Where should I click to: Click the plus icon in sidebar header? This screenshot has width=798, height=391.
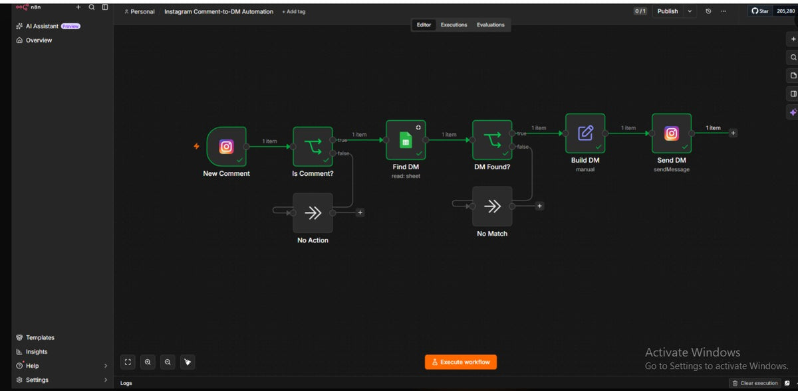tap(78, 7)
